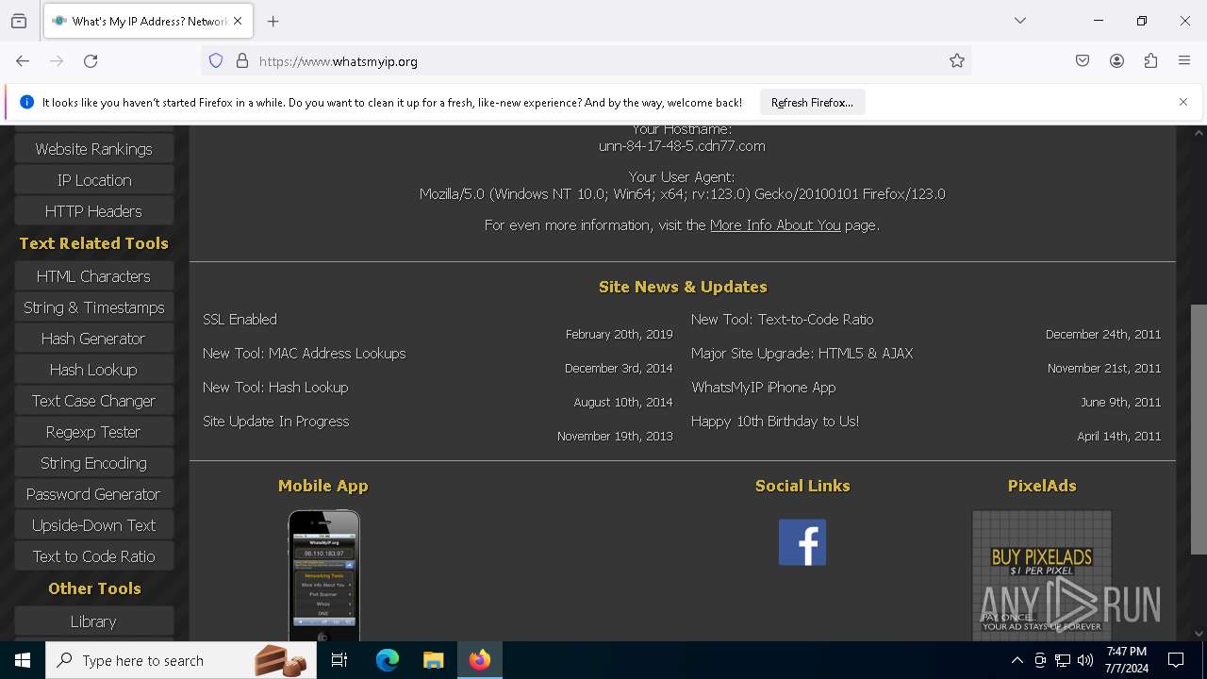Screen dimensions: 1207x679
Task: Save page to Pocket icon
Action: point(1083,61)
